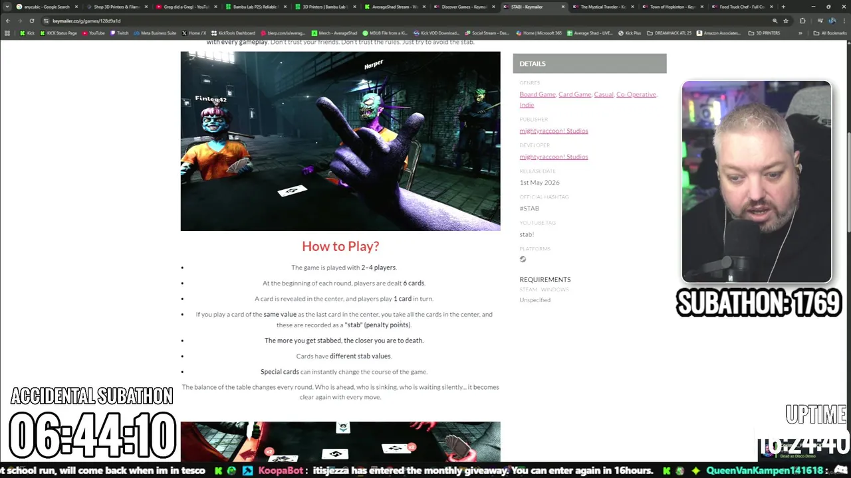The height and width of the screenshot is (478, 851).
Task: Open the Merch - AverageShad bookmark
Action: tap(335, 33)
